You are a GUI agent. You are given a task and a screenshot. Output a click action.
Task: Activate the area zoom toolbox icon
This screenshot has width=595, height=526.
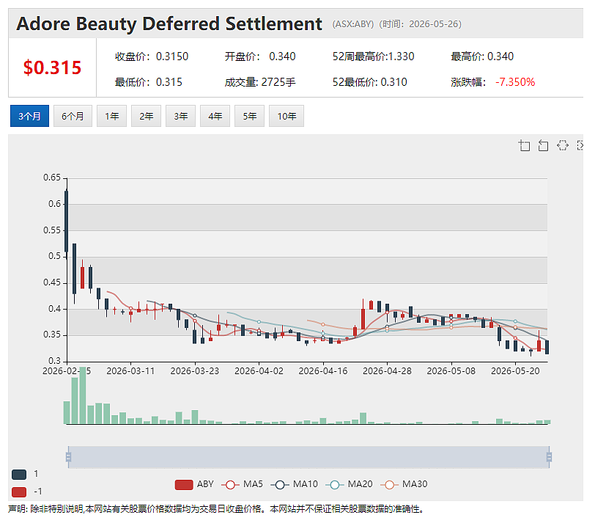524,145
